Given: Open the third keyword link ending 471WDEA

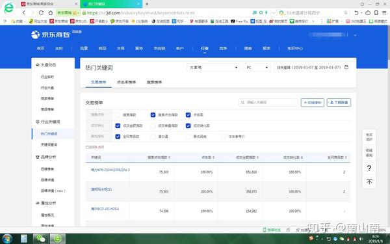Looking at the screenshot, I should pyautogui.click(x=105, y=209).
